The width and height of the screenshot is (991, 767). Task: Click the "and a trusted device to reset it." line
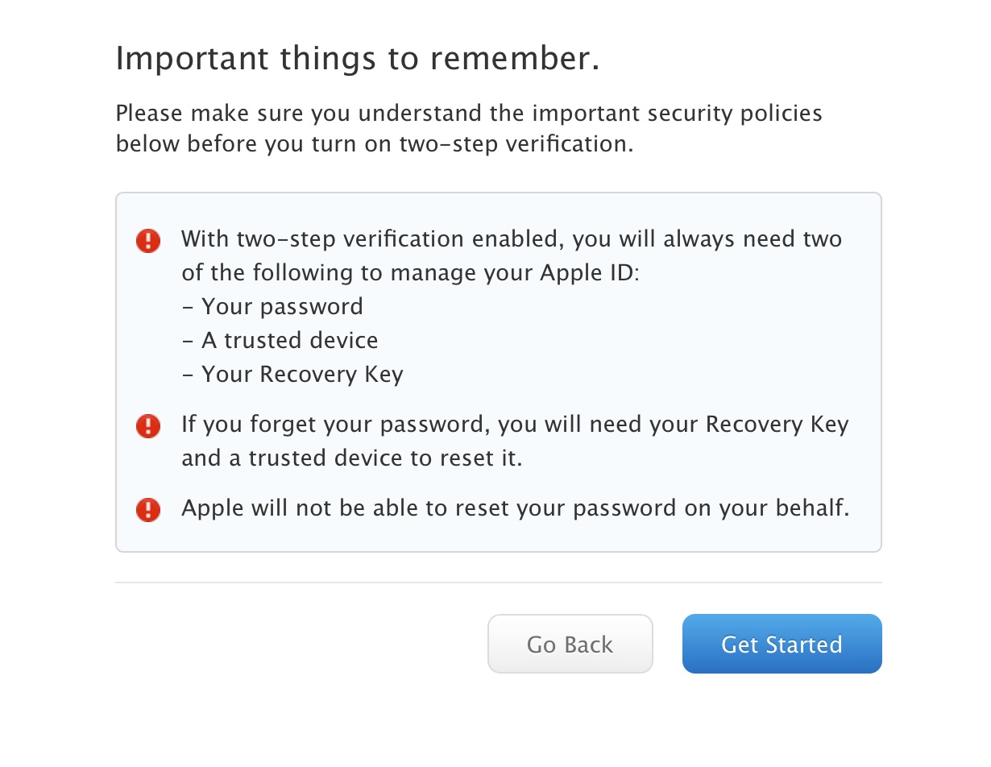coord(351,458)
